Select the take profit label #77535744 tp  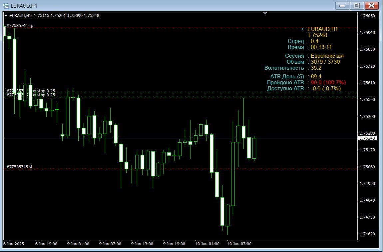click(20, 25)
